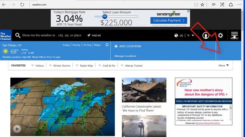This screenshot has width=245, height=137.
Task: Click the weather location search field
Action: click(52, 35)
